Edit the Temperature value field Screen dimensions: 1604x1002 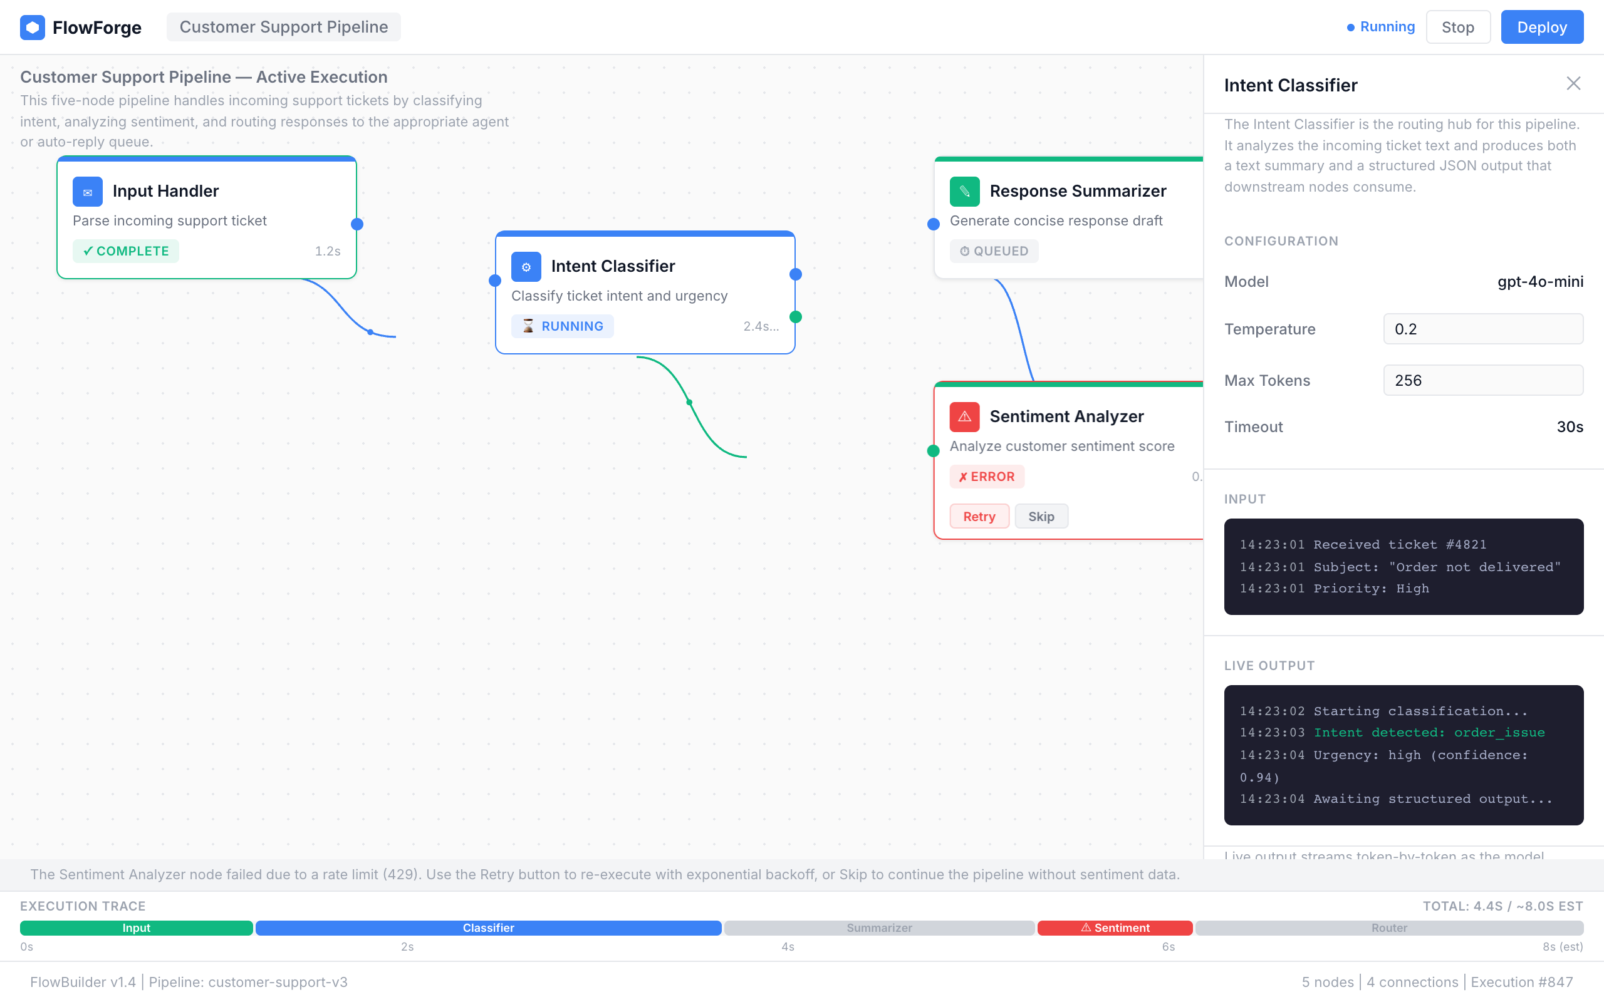pyautogui.click(x=1482, y=329)
